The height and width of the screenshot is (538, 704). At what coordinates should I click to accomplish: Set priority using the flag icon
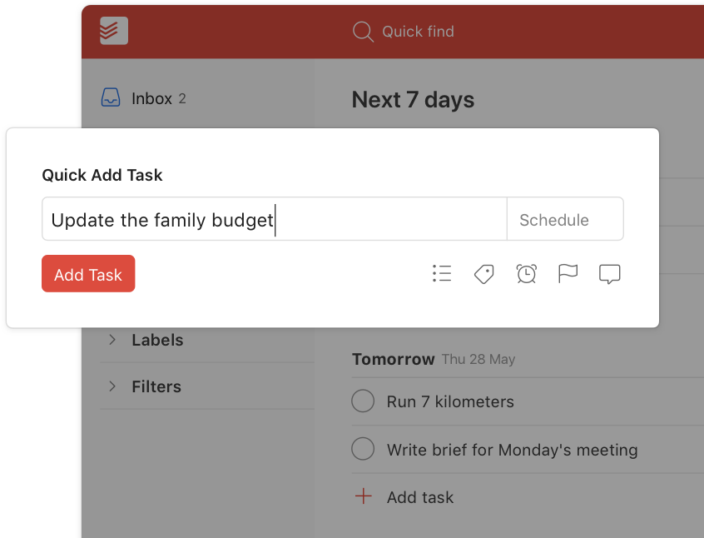click(x=568, y=274)
